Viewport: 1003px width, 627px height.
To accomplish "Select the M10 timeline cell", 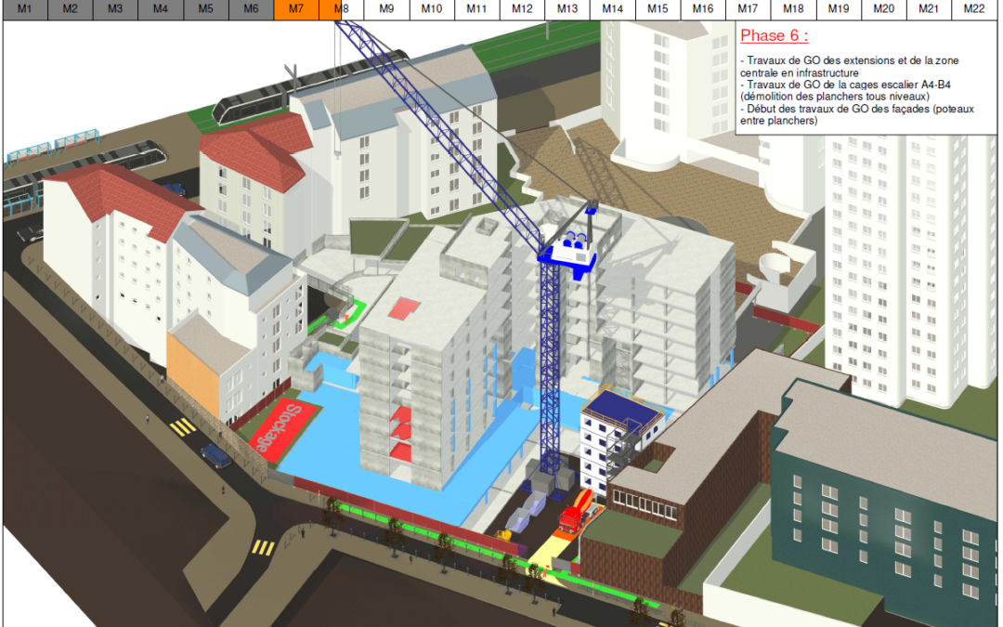I will (x=432, y=9).
